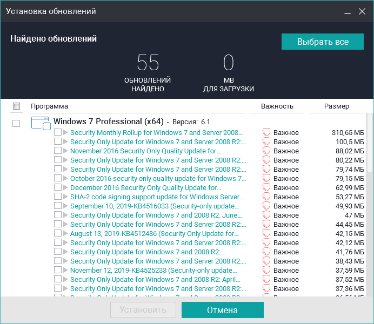The height and width of the screenshot is (324, 374).
Task: Click the updates list vertical scrollbar thumb
Action: [x=370, y=143]
